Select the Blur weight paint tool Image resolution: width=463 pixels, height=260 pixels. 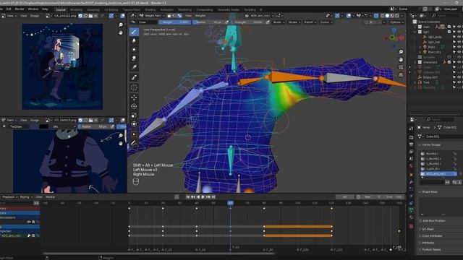134,40
